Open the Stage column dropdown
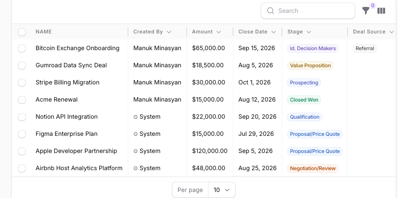The width and height of the screenshot is (398, 198). [x=309, y=32]
